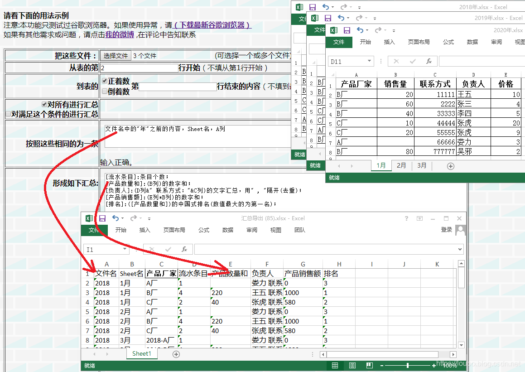This screenshot has height=372, width=525.
Task: Open undo history dropdown in 汇总导出 window
Action: [123, 218]
